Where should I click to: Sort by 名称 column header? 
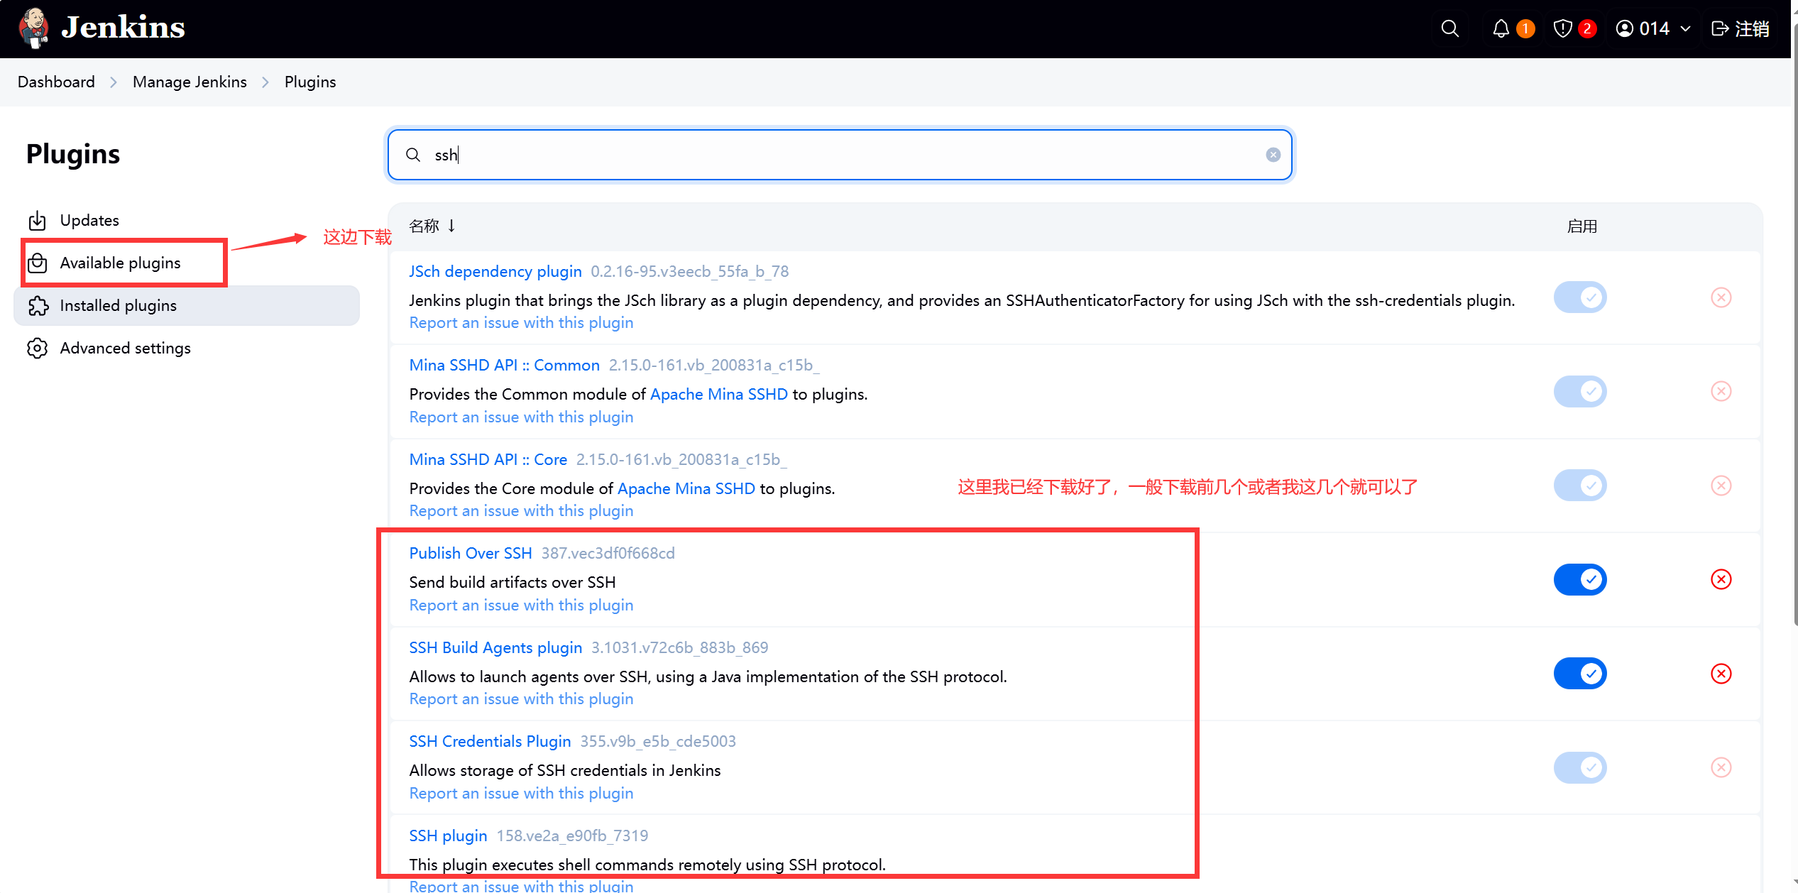(x=432, y=226)
